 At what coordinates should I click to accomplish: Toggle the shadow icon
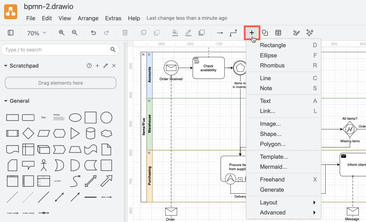tap(201, 33)
